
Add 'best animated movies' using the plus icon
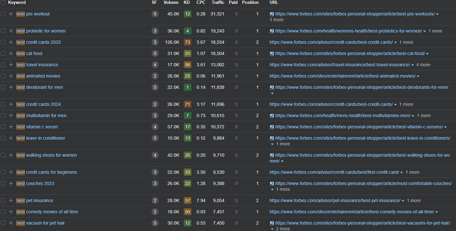pos(11,76)
